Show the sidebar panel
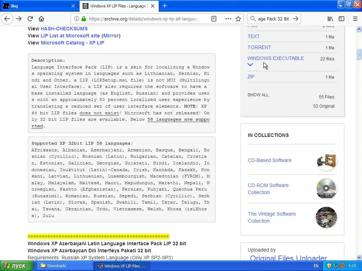The height and width of the screenshot is (271, 362). (341, 19)
